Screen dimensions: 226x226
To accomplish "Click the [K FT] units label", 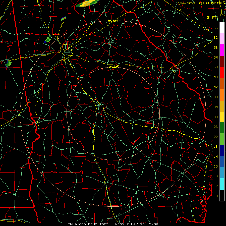I will pyautogui.click(x=212, y=17).
